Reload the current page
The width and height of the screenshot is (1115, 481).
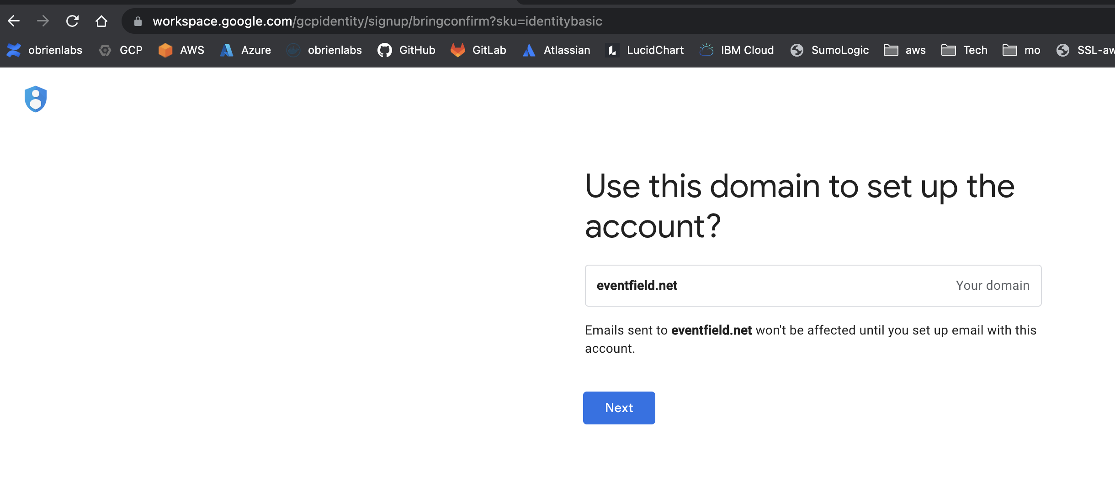point(73,21)
